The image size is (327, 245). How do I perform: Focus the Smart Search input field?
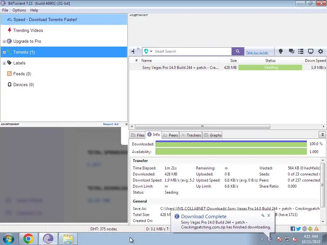coord(193,51)
